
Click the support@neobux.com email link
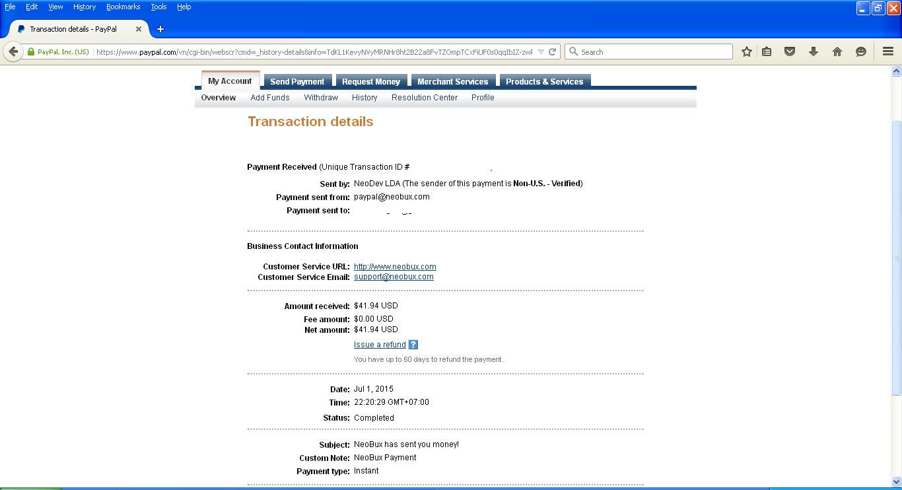(394, 277)
